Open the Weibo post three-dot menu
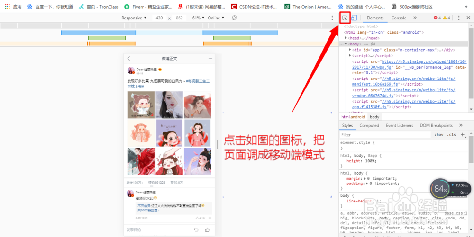The image size is (474, 237). (x=210, y=59)
